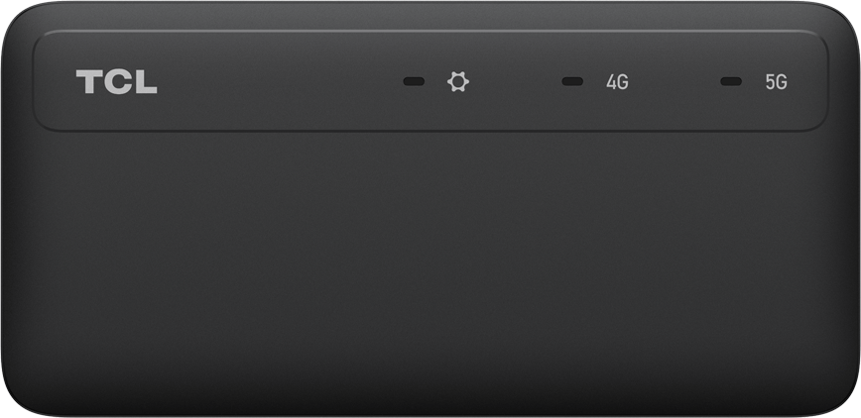Click the glossy panel between TCL logo and sun icon
Screen dimensions: 861x418
(280, 82)
